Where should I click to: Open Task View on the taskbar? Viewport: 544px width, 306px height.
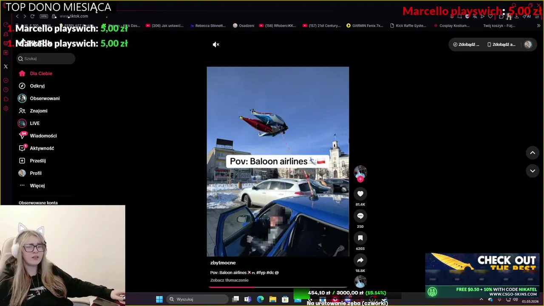[x=235, y=299]
